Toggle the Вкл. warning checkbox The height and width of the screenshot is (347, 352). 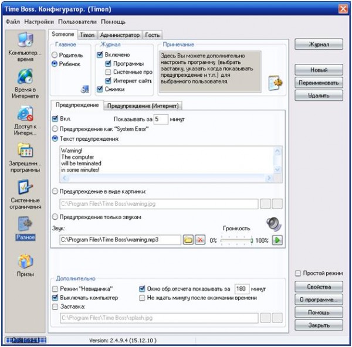pyautogui.click(x=55, y=118)
